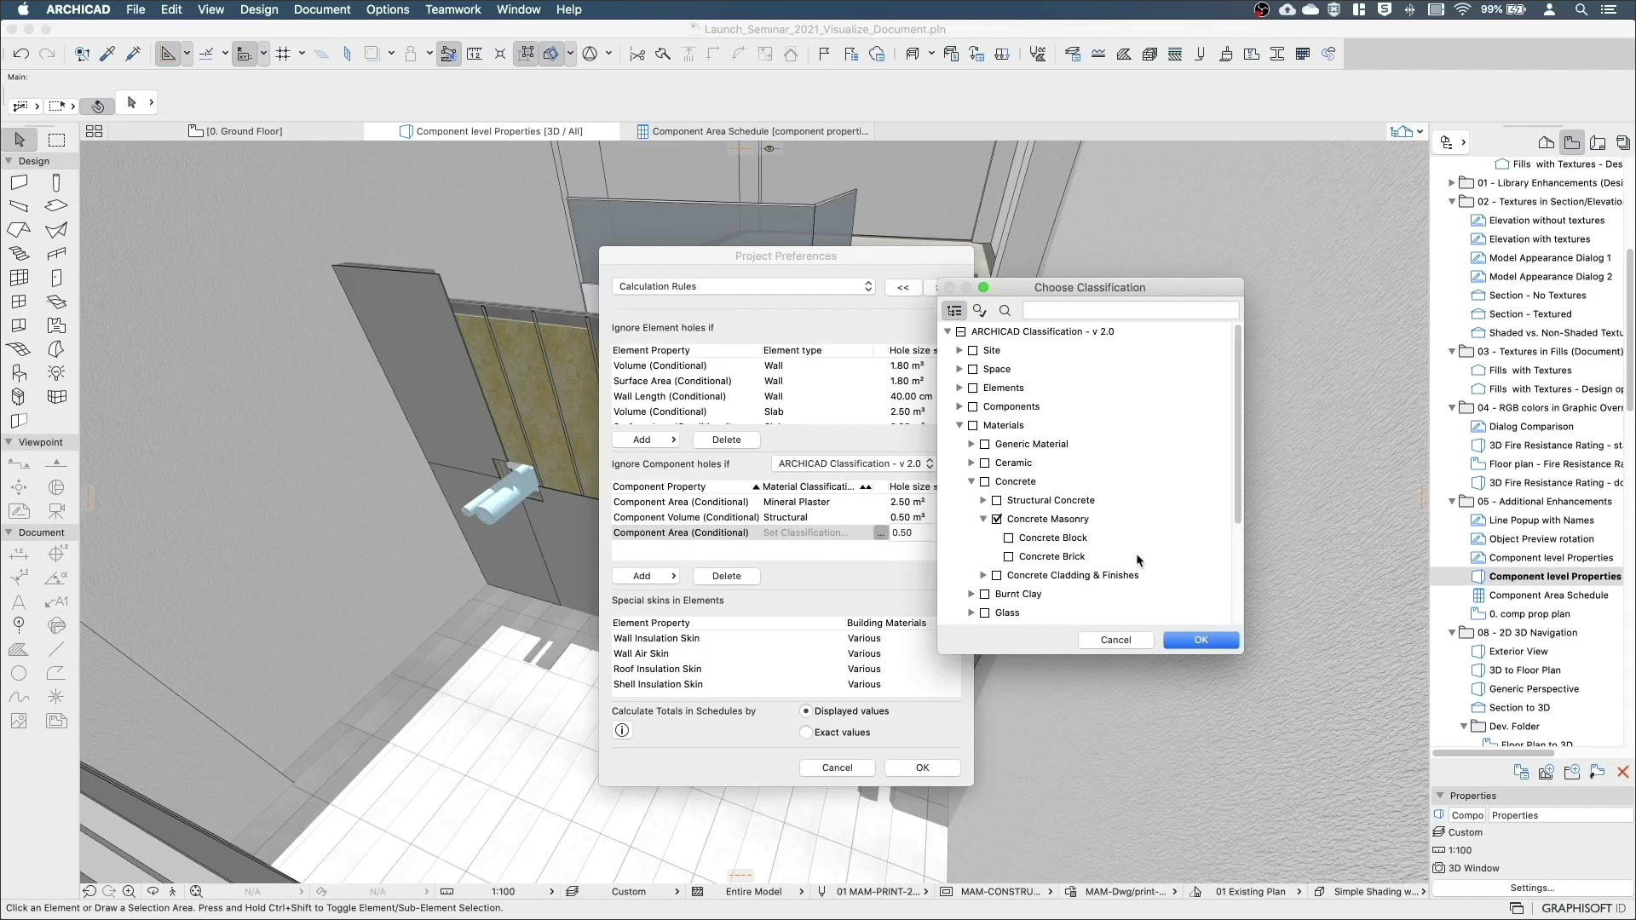
Task: Open Project Map icon in Navigator header
Action: [1546, 142]
